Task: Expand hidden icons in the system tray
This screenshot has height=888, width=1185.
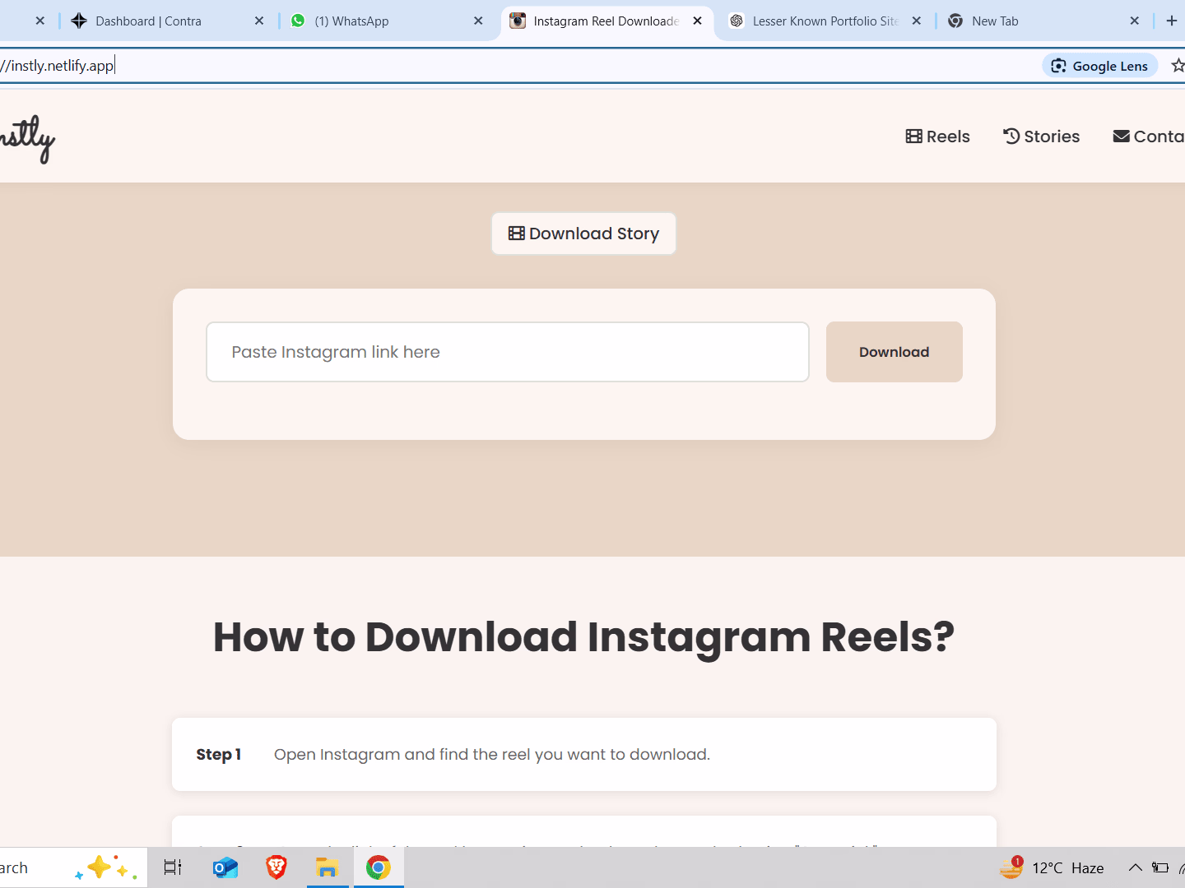Action: coord(1135,867)
